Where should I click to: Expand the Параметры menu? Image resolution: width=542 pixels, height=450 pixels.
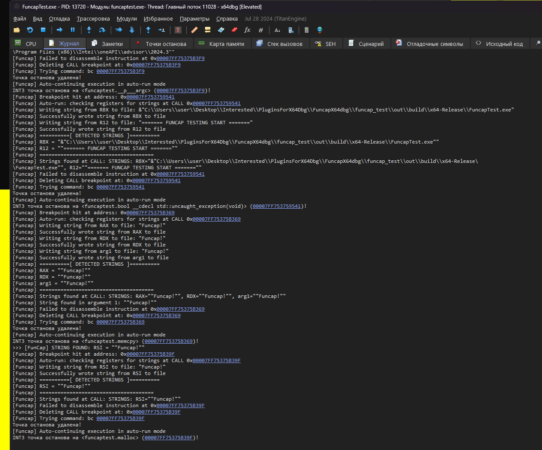click(194, 19)
